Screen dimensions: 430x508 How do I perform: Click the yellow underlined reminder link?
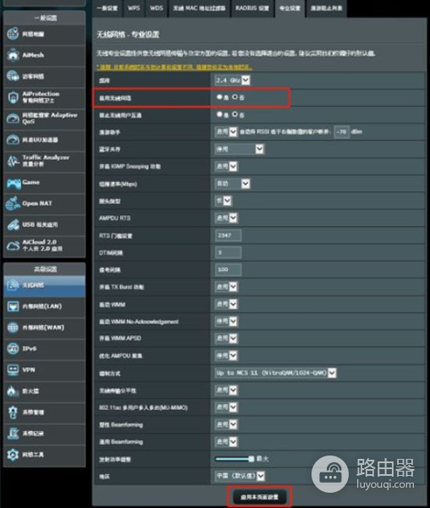174,67
